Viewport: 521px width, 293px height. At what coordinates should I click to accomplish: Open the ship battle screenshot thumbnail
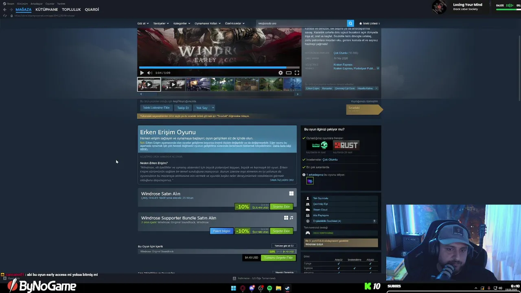[x=198, y=84]
